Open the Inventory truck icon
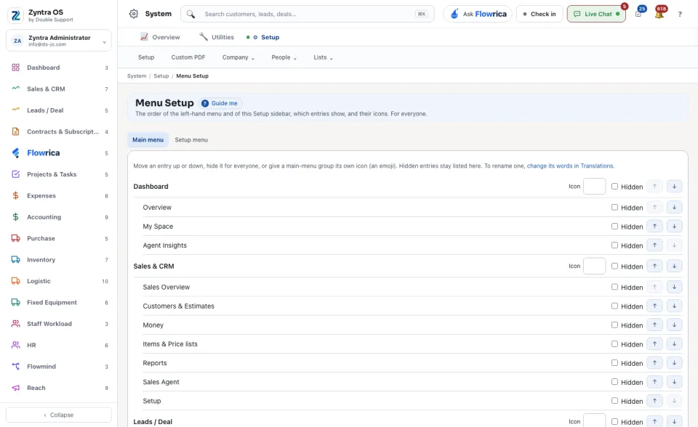 coord(15,259)
